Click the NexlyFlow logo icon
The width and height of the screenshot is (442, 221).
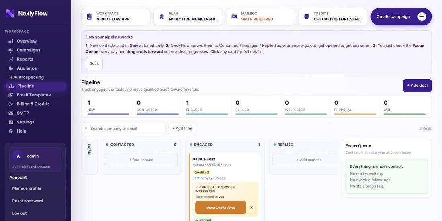(10, 13)
